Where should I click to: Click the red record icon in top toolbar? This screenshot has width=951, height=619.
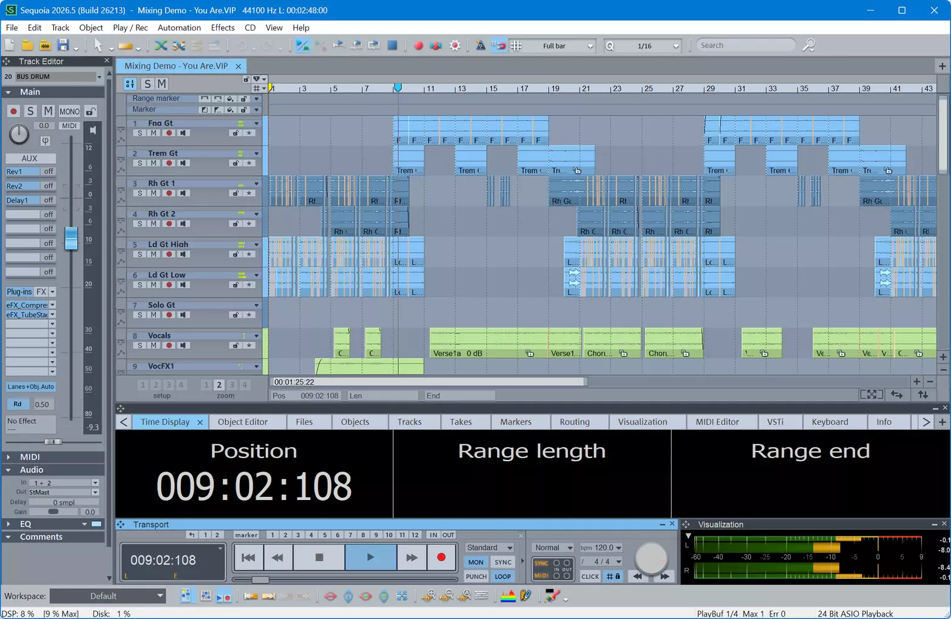418,46
